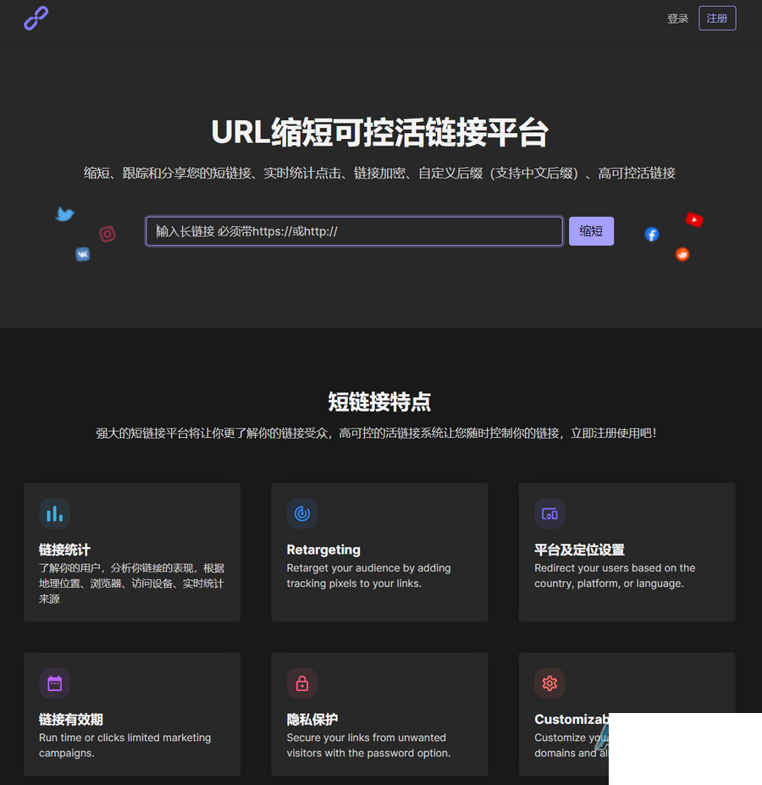The height and width of the screenshot is (785, 762).
Task: Select the 隐私保护 card heading
Action: [x=312, y=720]
